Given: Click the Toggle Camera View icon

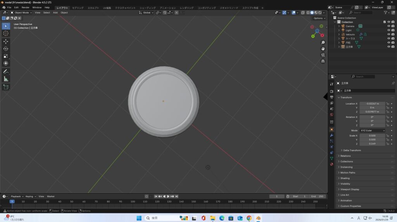Looking at the screenshot, I should 323,55.
